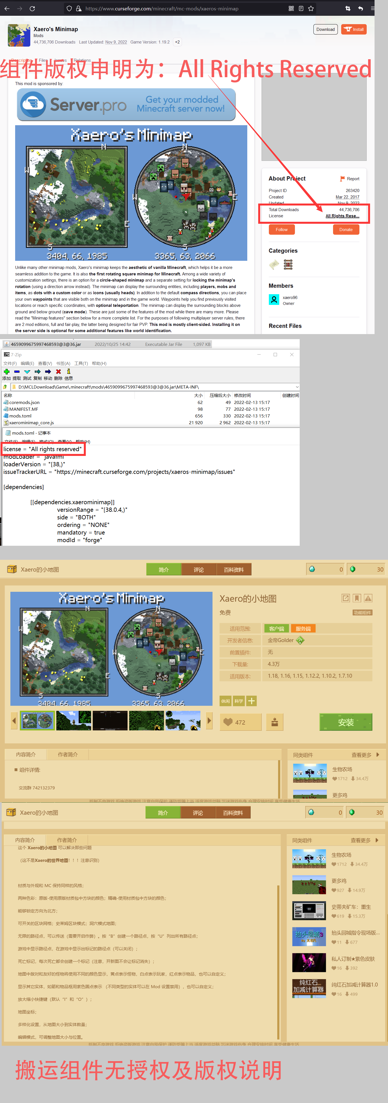Open xaero96 owner profile
388x1103 pixels.
[x=283, y=300]
